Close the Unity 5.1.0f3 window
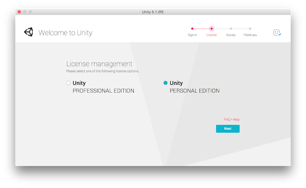 pos(19,12)
